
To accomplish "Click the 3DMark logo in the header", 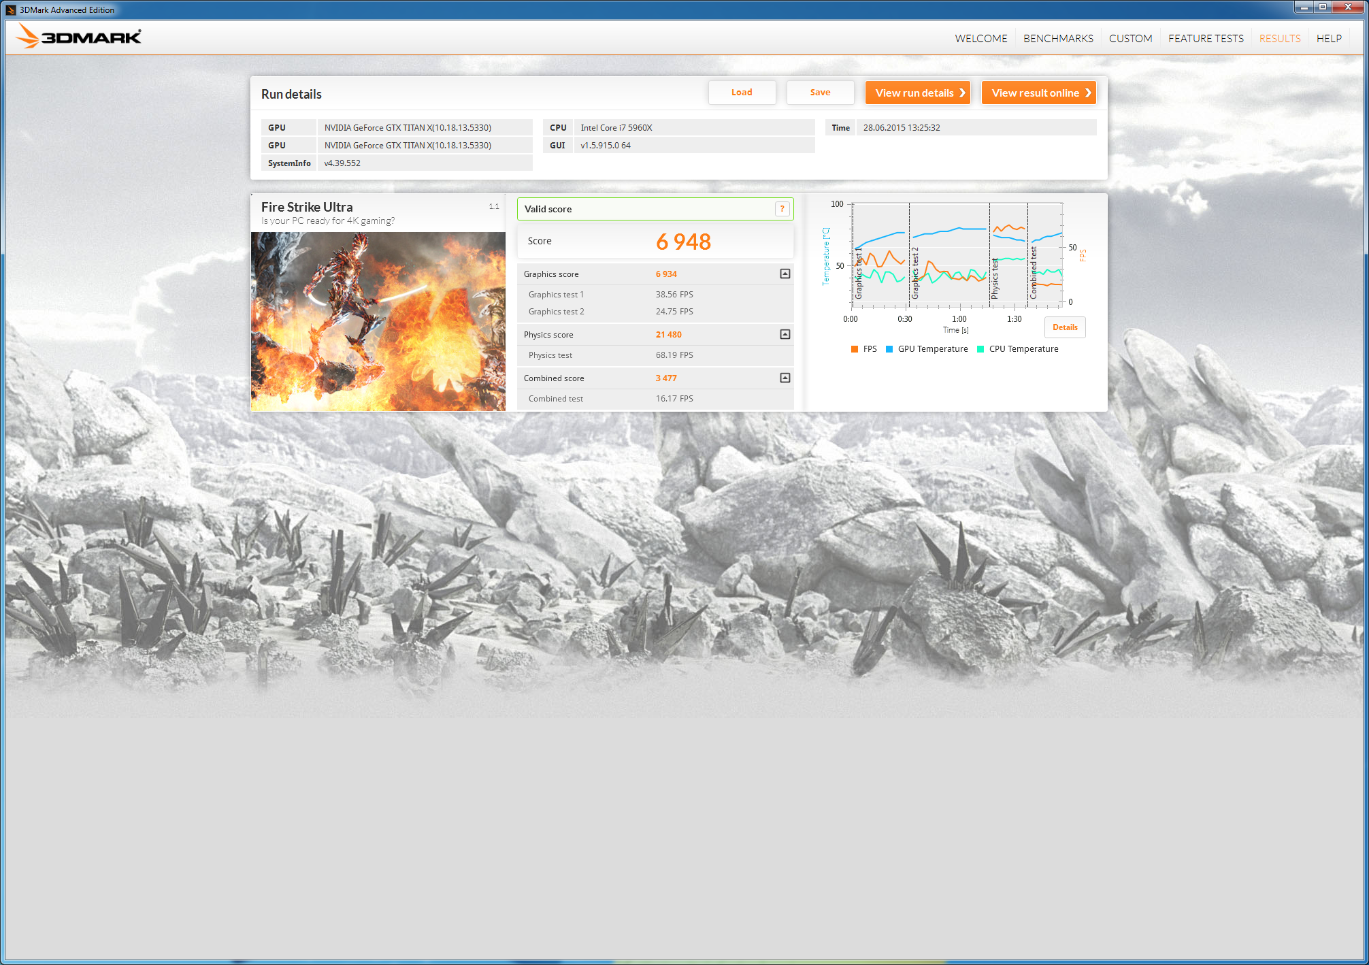I will click(x=79, y=37).
